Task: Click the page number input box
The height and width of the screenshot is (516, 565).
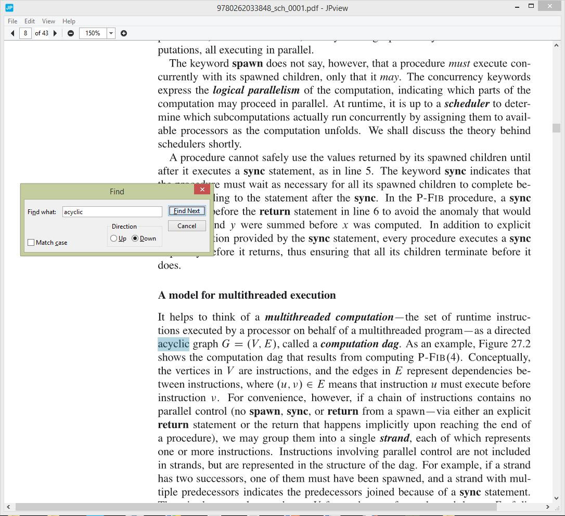Action: point(25,33)
